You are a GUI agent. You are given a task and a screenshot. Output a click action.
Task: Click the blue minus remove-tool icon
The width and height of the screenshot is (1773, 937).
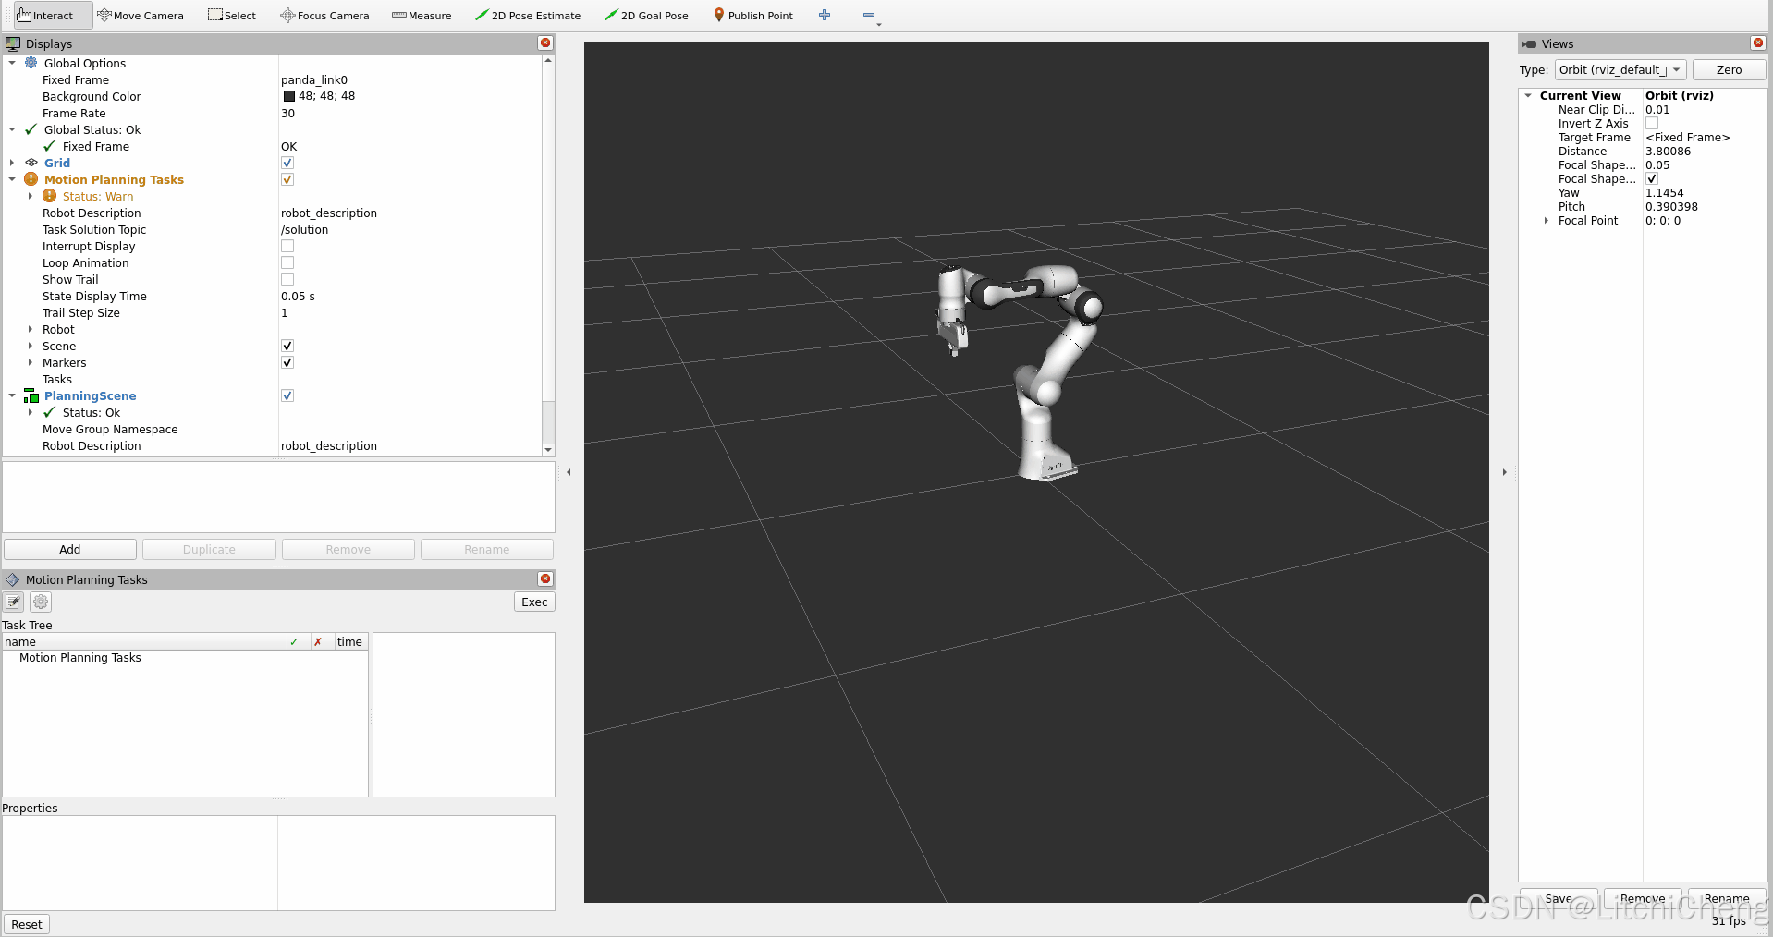(x=869, y=15)
